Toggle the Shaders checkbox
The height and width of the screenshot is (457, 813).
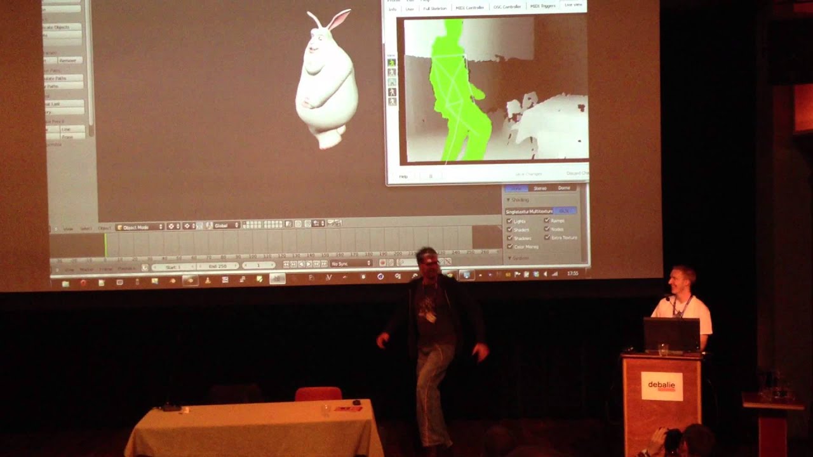click(x=509, y=229)
